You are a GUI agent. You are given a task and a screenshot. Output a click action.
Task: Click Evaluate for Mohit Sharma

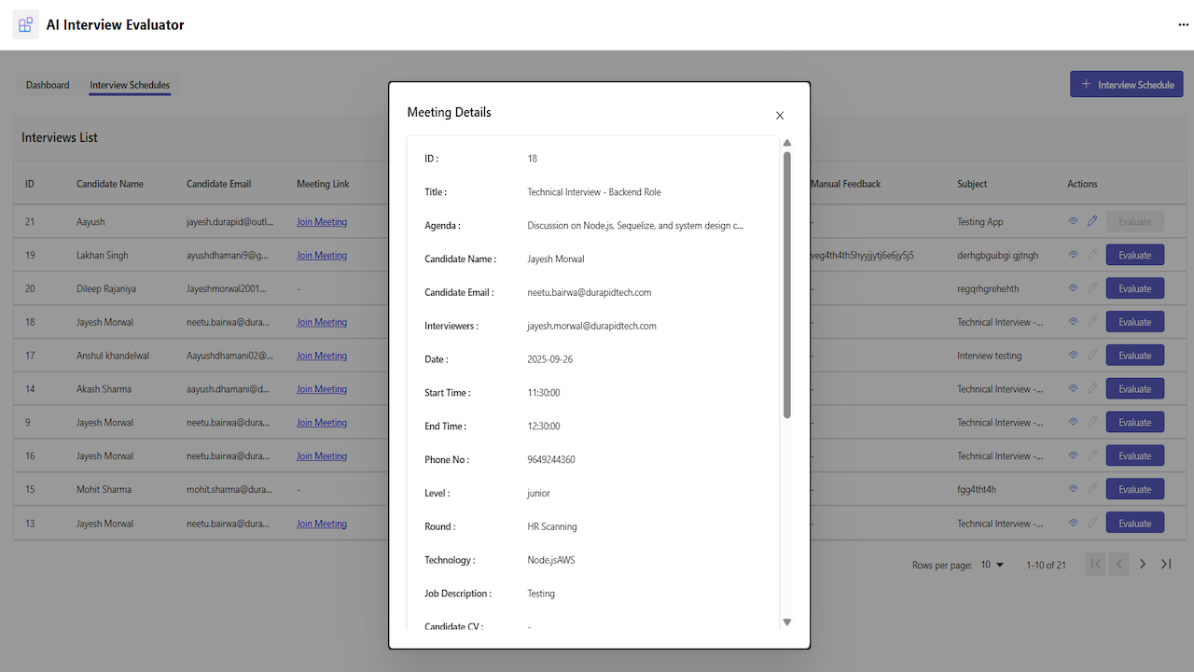1135,489
